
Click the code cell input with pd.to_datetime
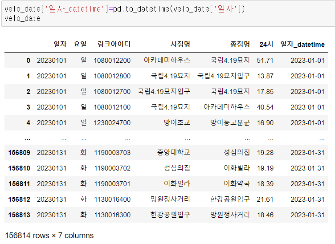click(x=167, y=14)
